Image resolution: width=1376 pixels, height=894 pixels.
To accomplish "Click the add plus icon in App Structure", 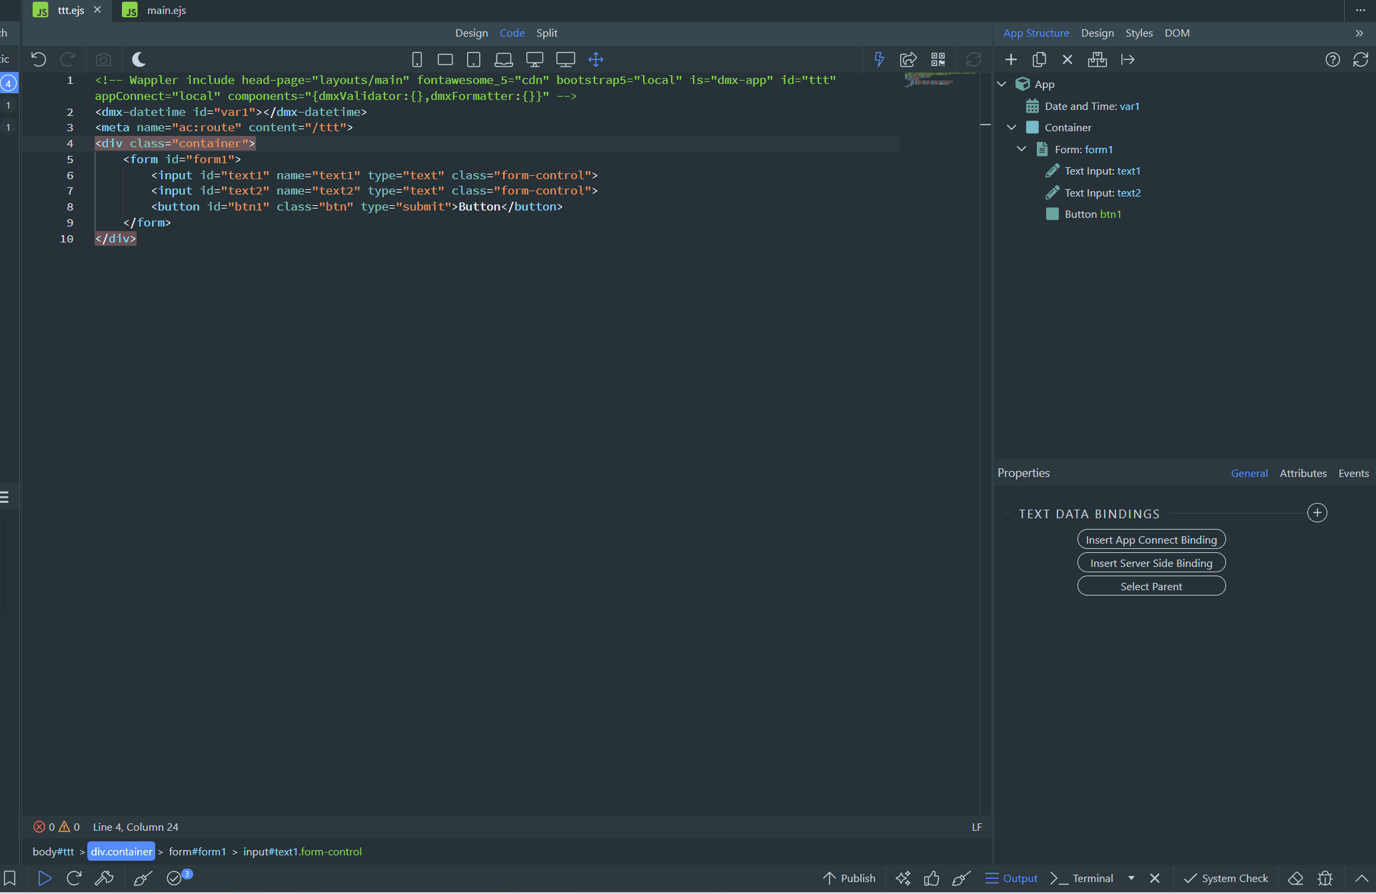I will (x=1011, y=60).
